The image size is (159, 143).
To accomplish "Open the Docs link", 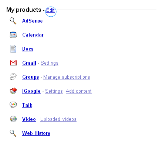I will [x=28, y=49].
